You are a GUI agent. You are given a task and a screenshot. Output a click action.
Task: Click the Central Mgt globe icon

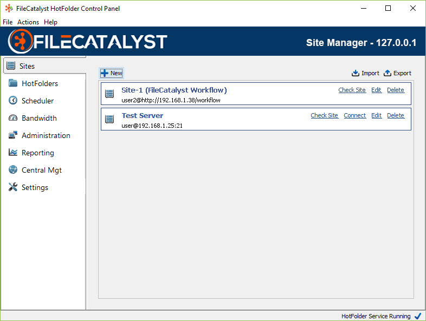coord(13,169)
